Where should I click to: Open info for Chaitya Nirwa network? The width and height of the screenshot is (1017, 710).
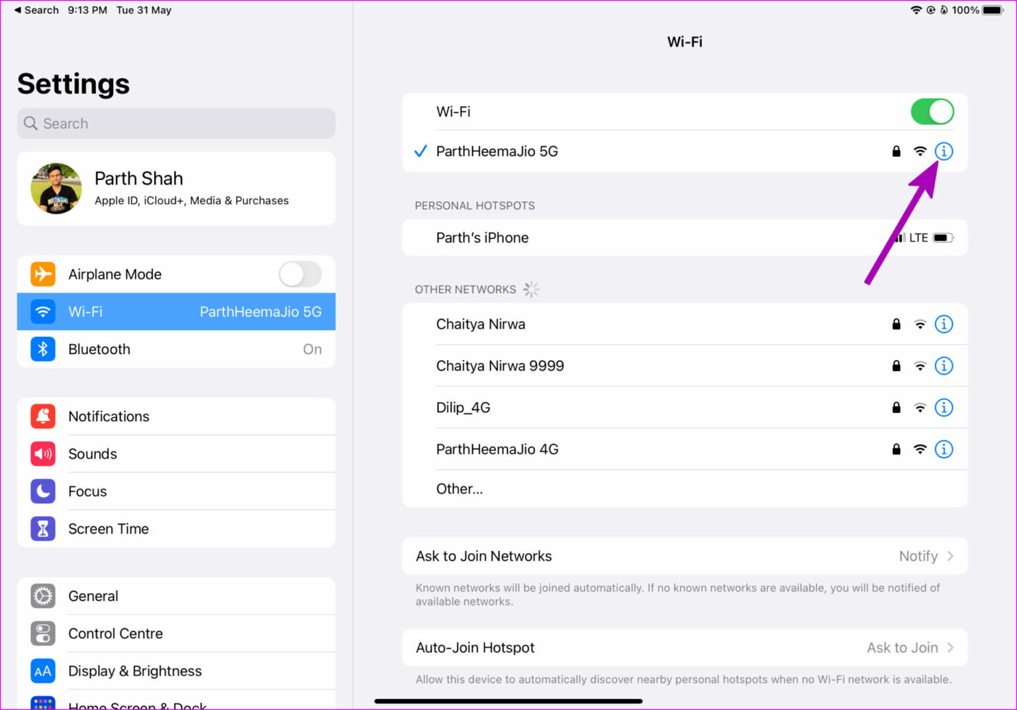tap(944, 324)
